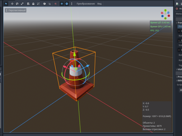The image size is (182, 136).
Task: Expand the Visibility section in inspector
Action: pyautogui.click(x=179, y=70)
